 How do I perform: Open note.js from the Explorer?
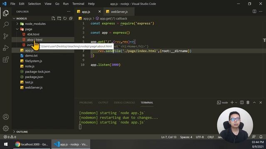pos(30,66)
